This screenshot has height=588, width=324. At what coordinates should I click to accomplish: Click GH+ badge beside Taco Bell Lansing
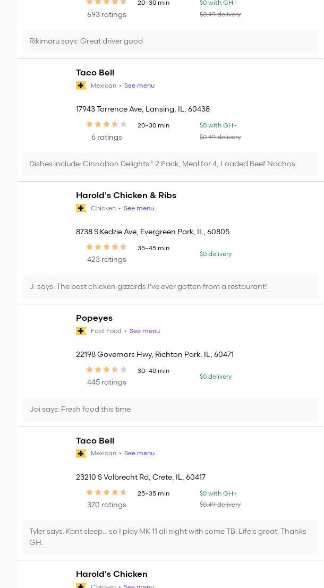tap(81, 86)
